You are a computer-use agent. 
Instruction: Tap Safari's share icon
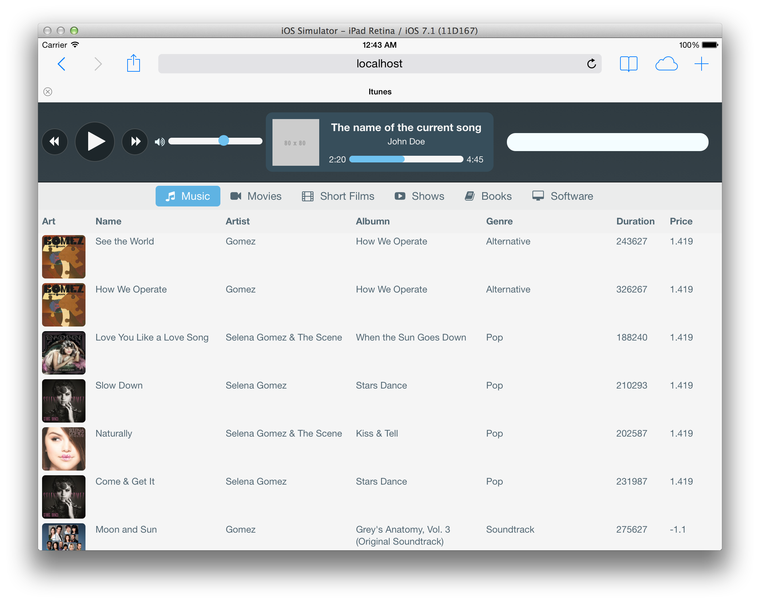pyautogui.click(x=133, y=64)
